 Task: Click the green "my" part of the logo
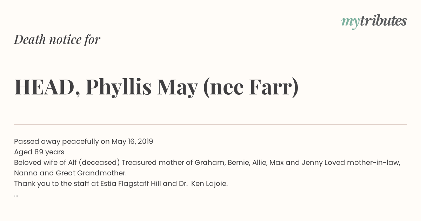[350, 22]
